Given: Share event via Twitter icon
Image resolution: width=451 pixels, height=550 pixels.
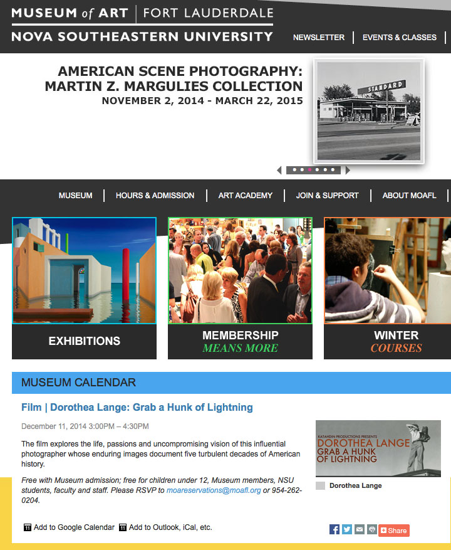Looking at the screenshot, I should coord(347,529).
